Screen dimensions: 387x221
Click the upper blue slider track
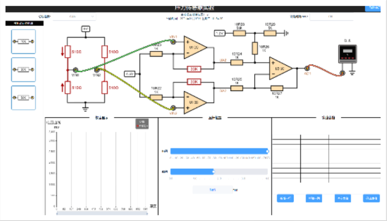point(219,151)
